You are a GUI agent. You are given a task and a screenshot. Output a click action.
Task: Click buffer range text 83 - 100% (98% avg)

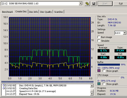[109, 68]
